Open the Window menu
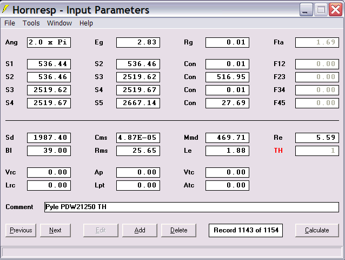 (59, 23)
